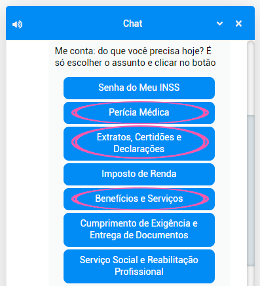Open Serviço Social e Reabilitação Profissional
This screenshot has width=260, height=286.
139,266
